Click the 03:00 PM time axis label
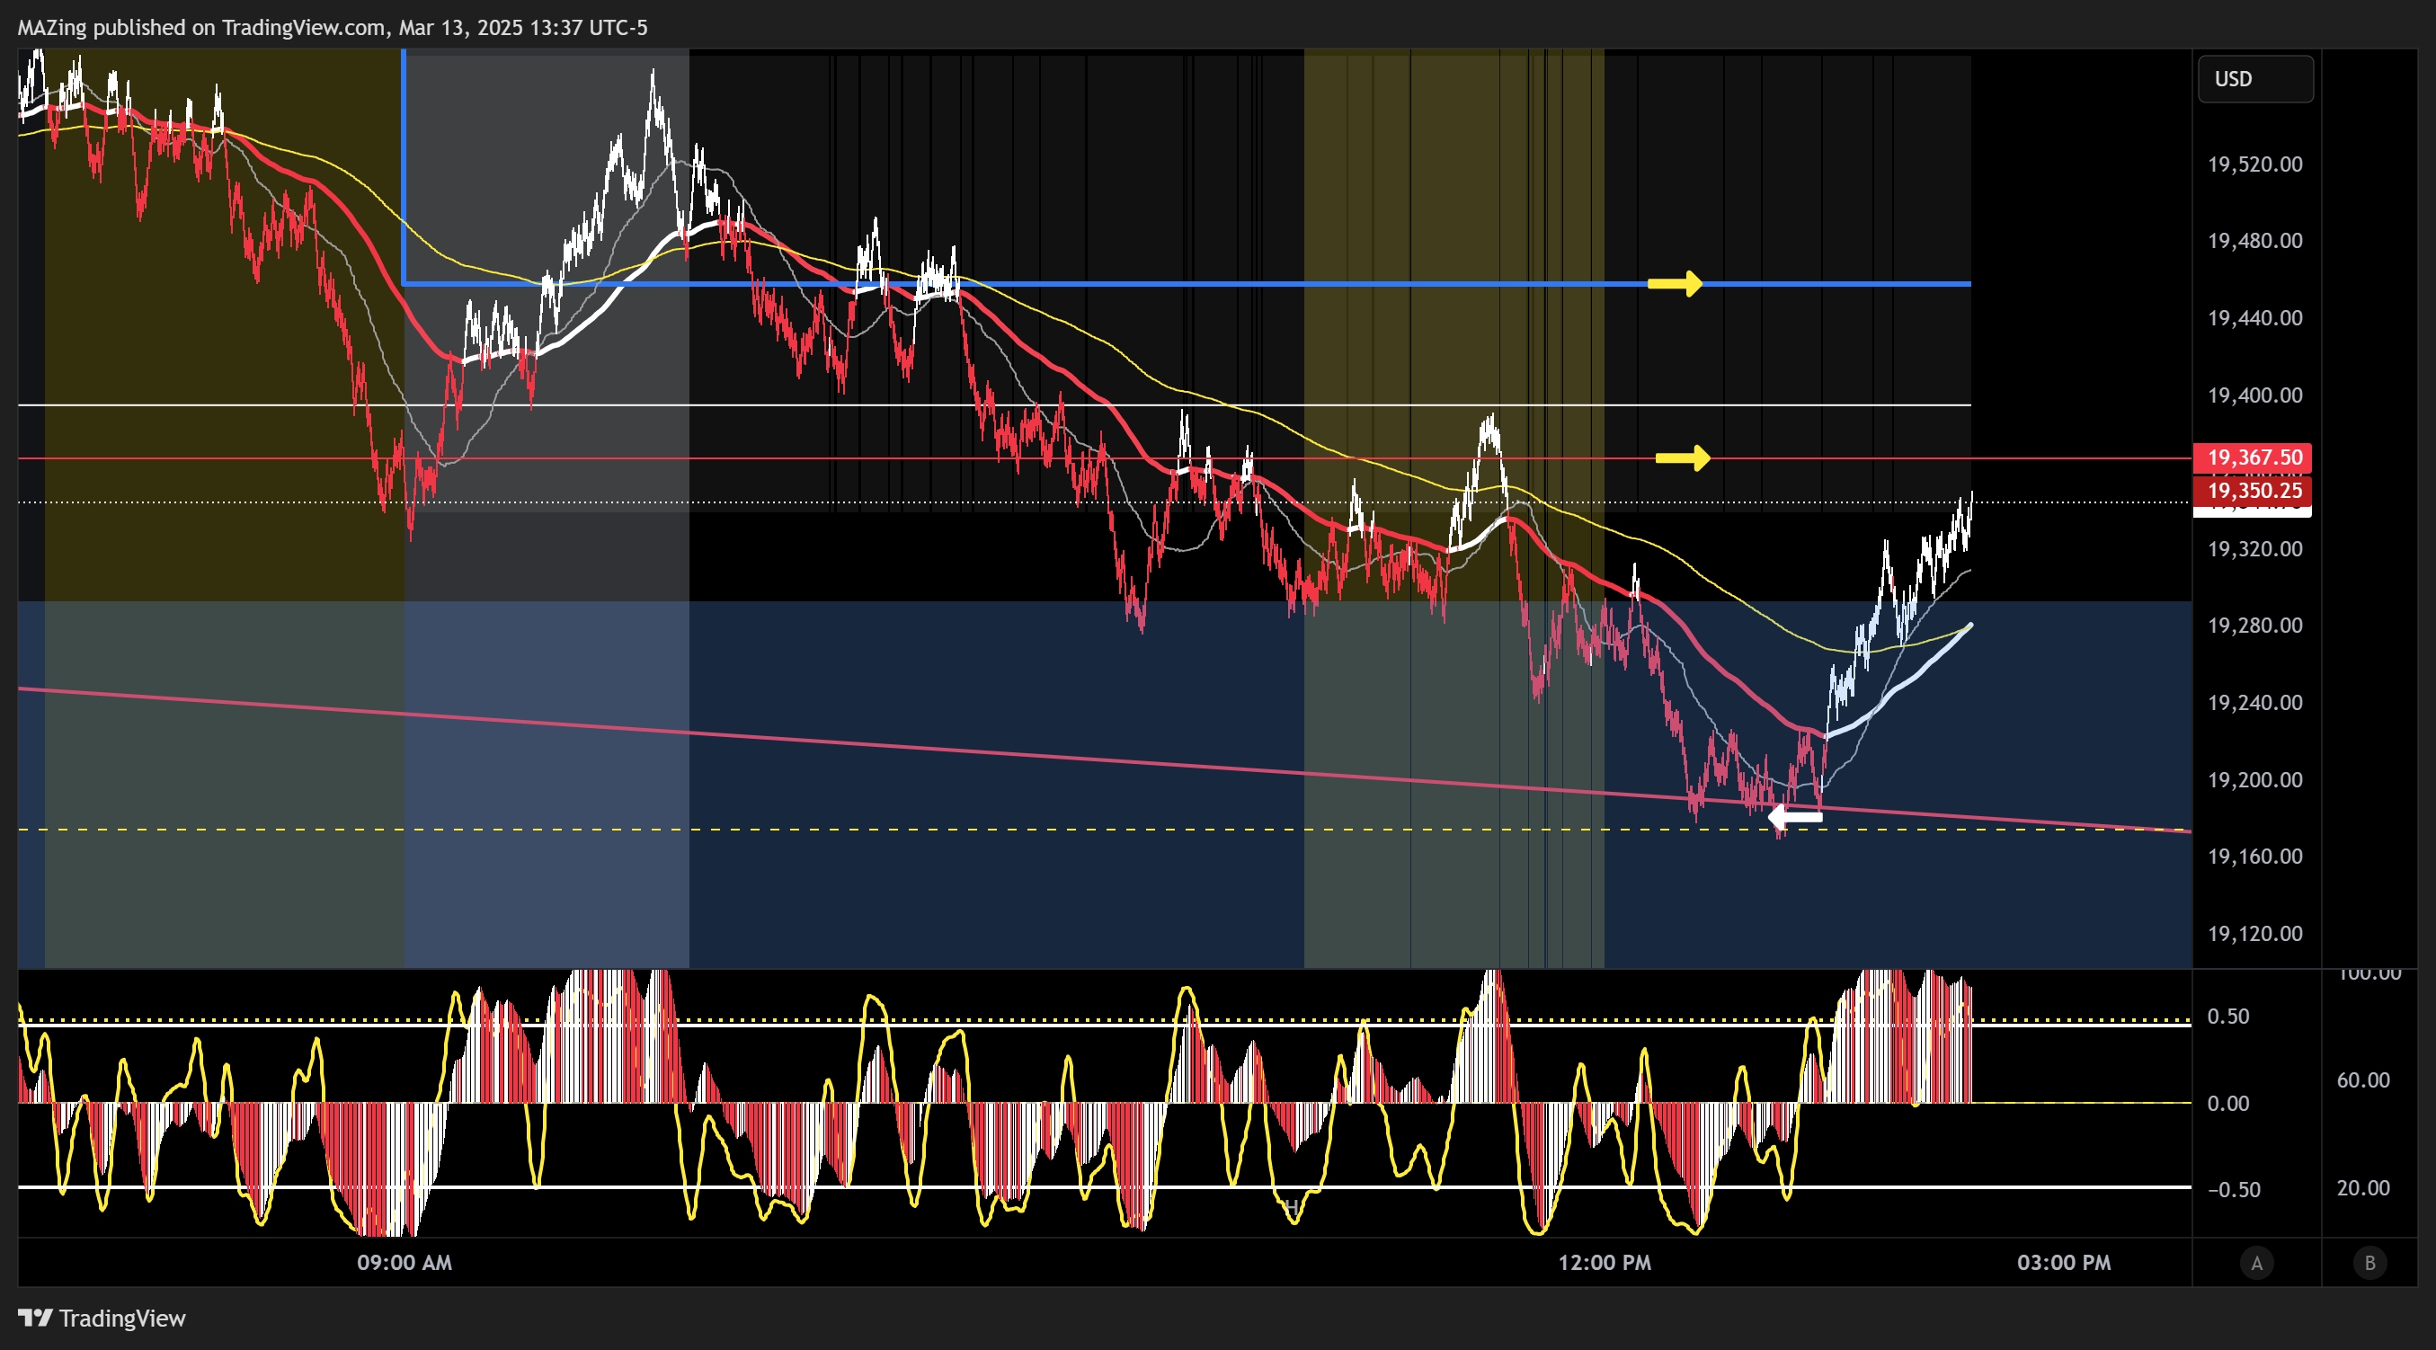Viewport: 2436px width, 1350px height. tap(2064, 1263)
